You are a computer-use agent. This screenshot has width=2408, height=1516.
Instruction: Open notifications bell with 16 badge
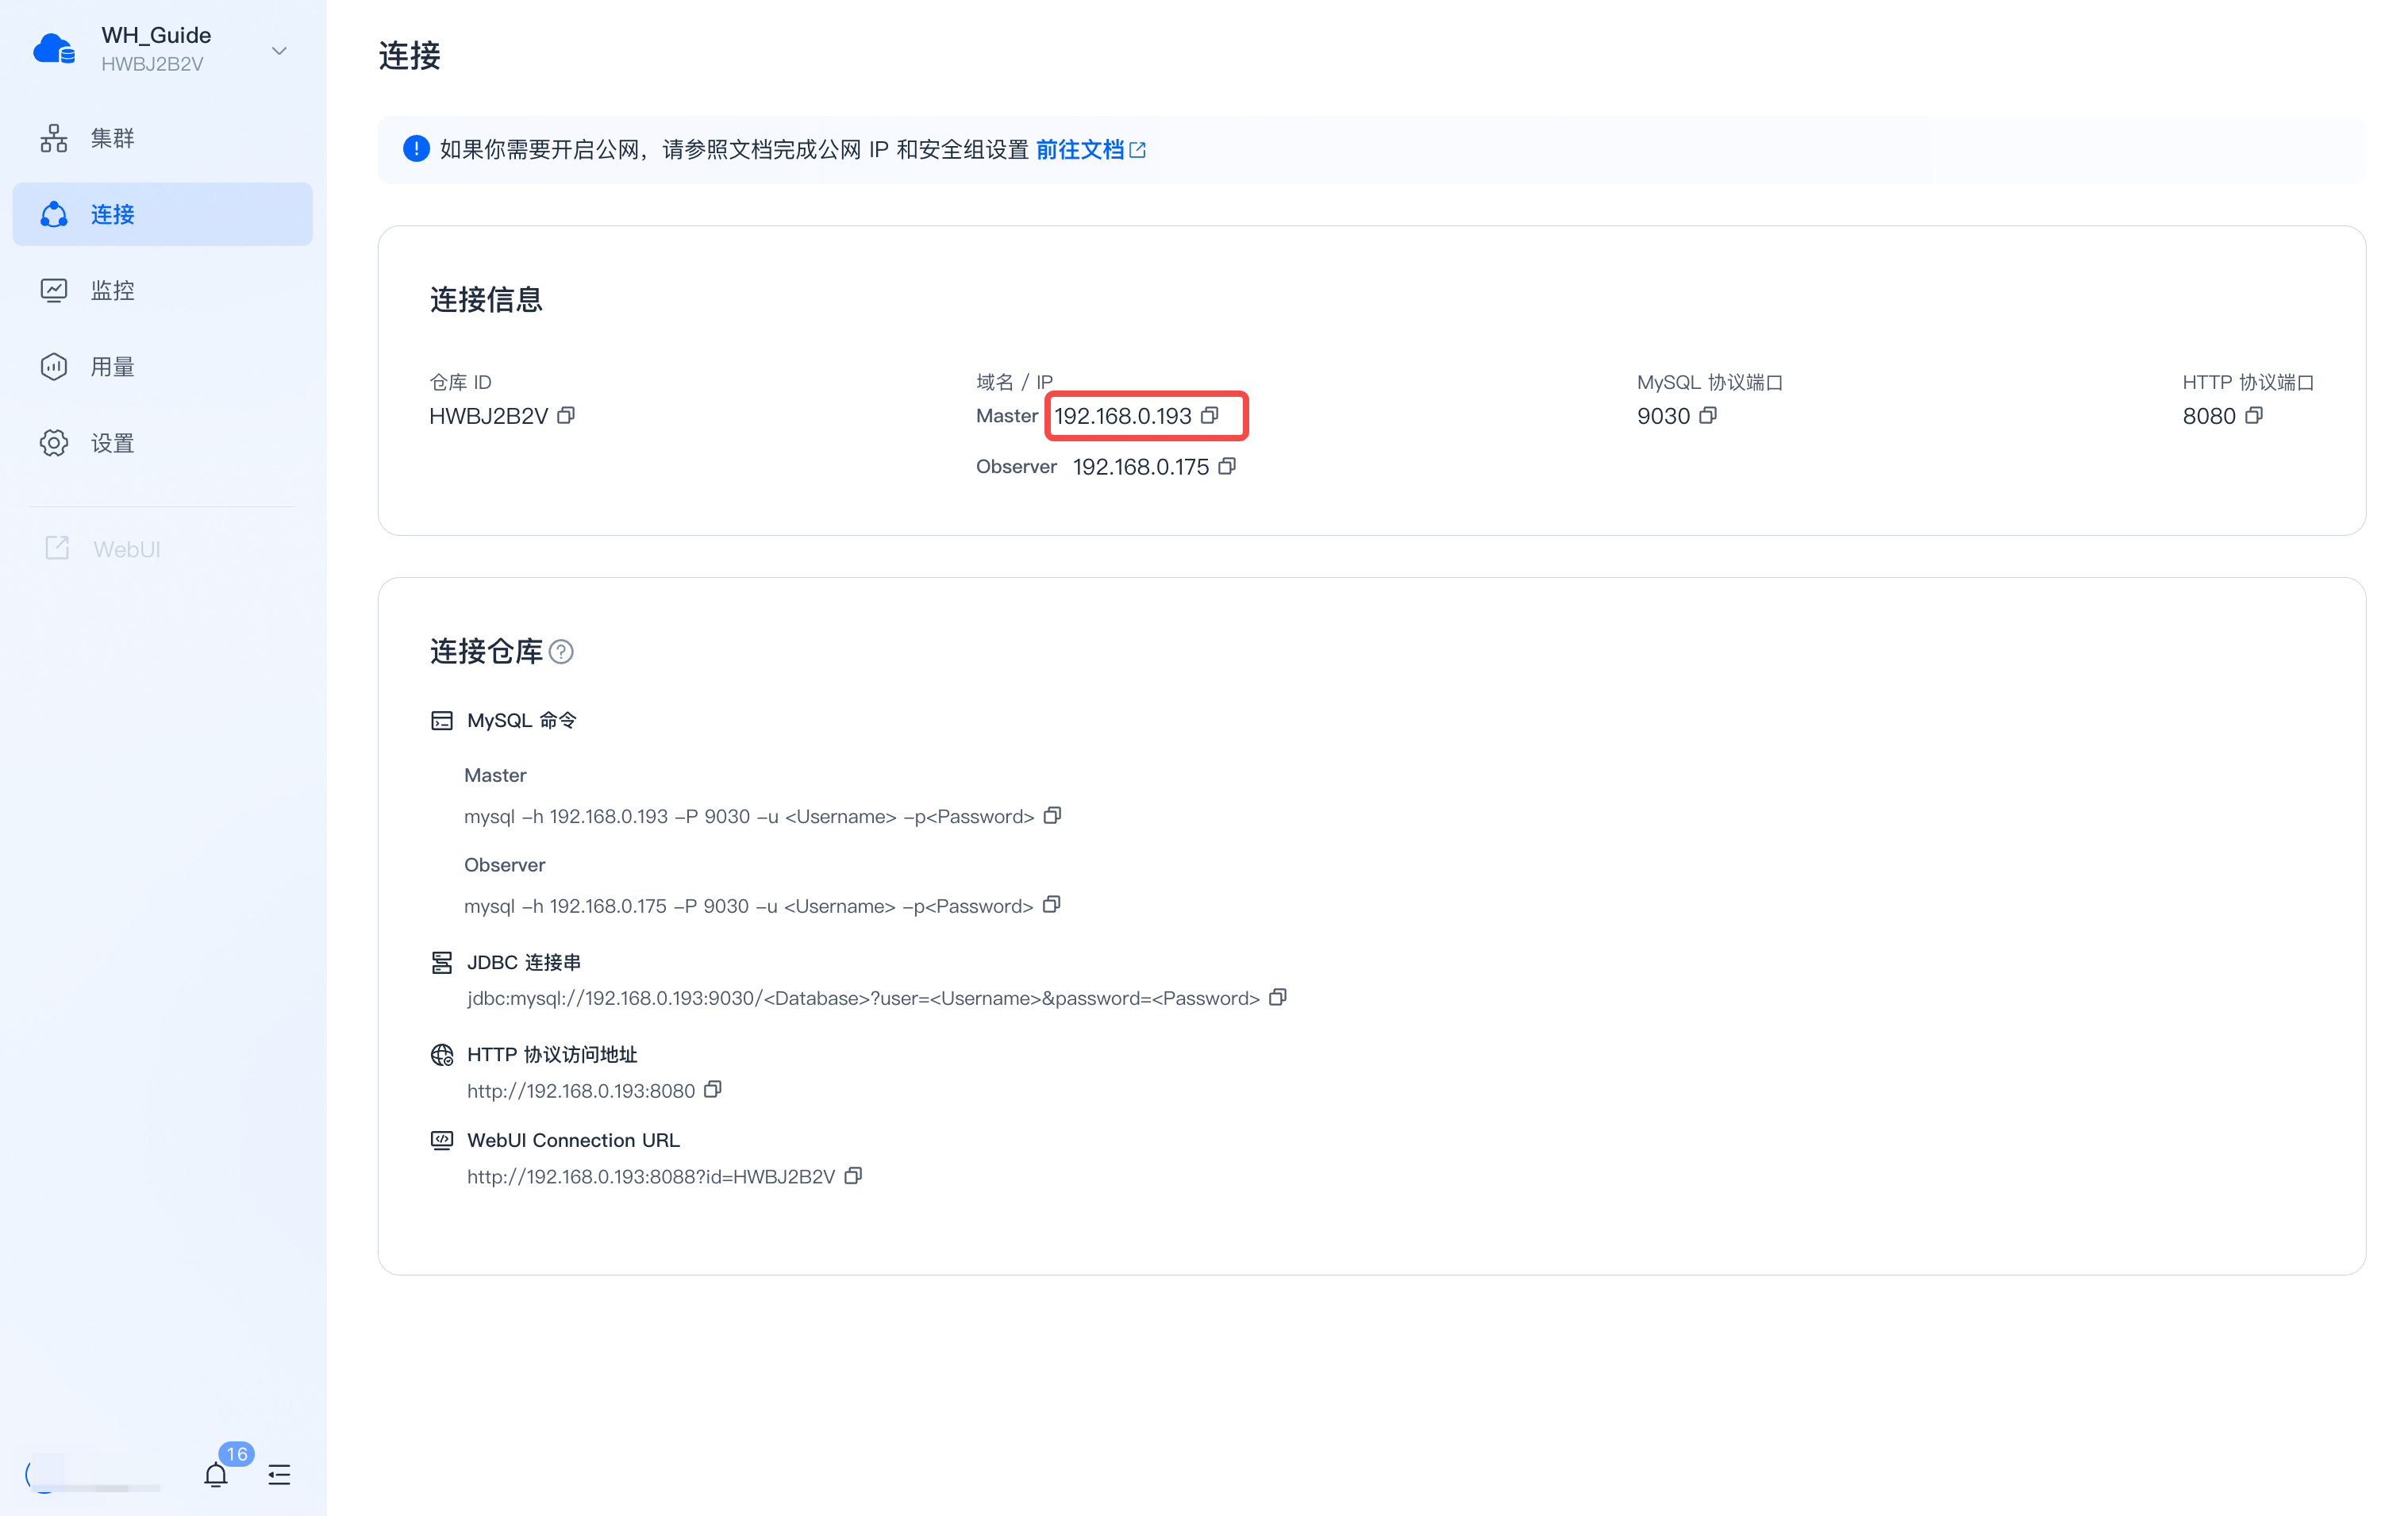tap(216, 1474)
